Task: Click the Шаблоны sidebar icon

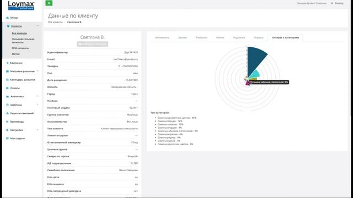Action: [7, 105]
